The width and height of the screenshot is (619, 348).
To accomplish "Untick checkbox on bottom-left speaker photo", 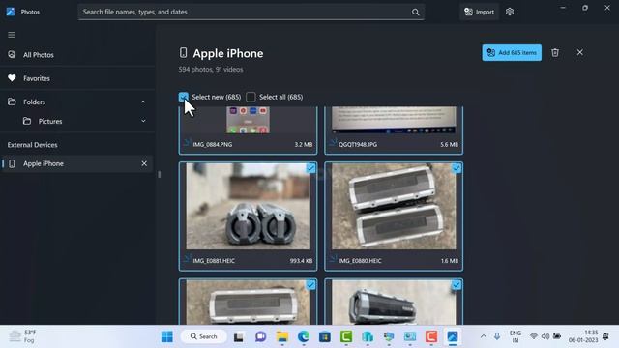I will coord(310,285).
